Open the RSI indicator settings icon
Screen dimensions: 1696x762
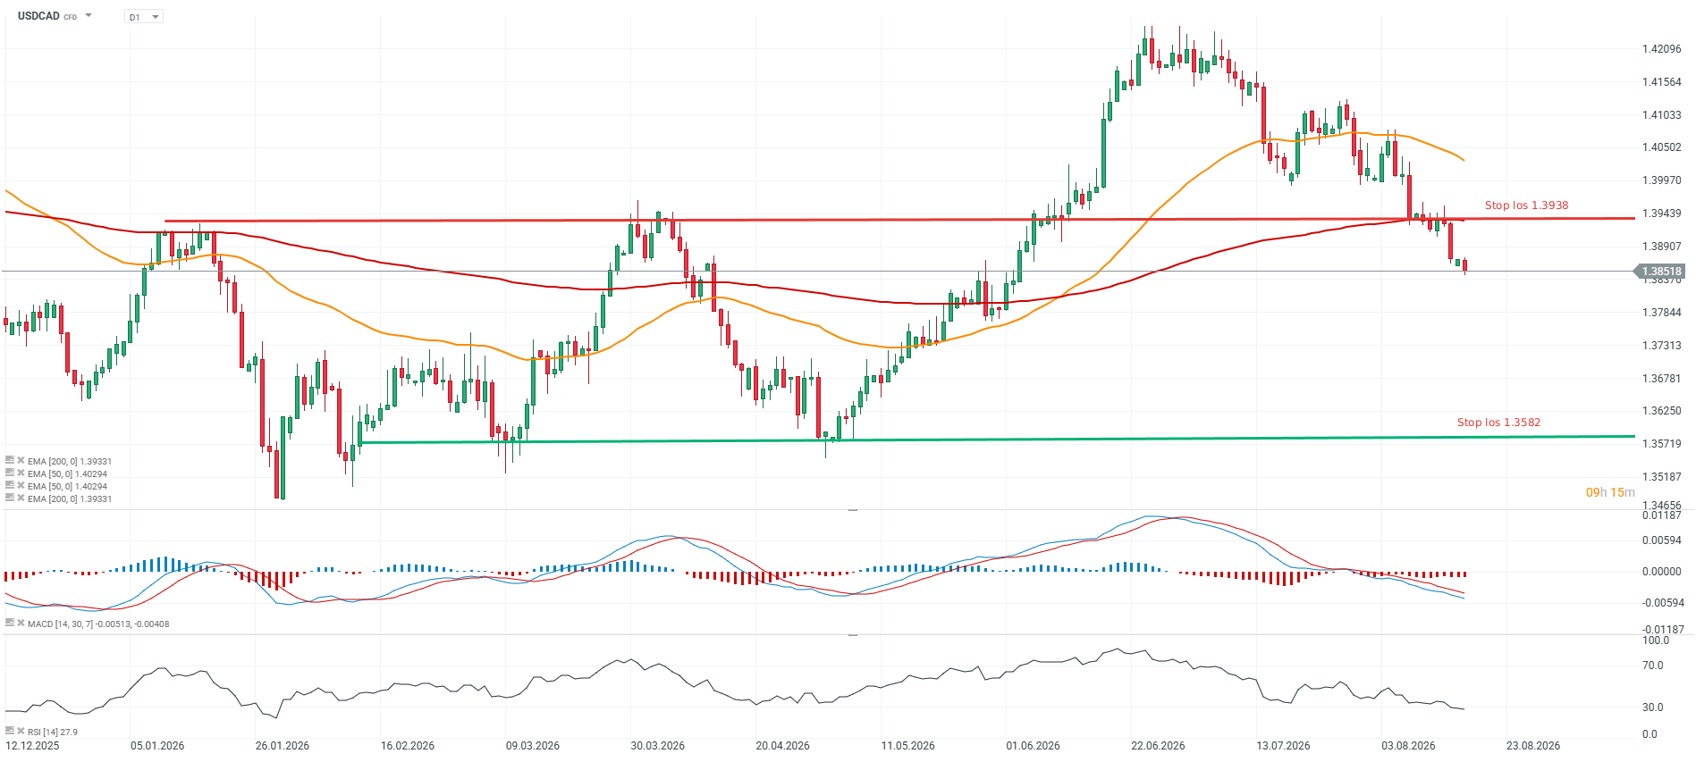[x=10, y=731]
